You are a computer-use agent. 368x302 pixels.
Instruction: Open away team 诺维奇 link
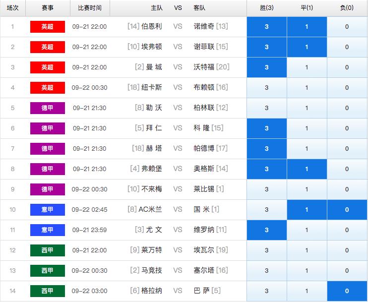pyautogui.click(x=204, y=26)
